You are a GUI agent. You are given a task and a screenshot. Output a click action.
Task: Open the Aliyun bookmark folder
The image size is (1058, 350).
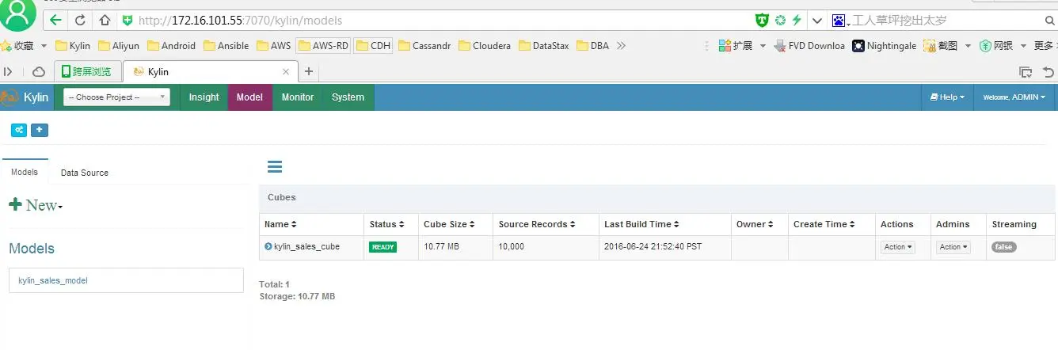click(x=119, y=45)
